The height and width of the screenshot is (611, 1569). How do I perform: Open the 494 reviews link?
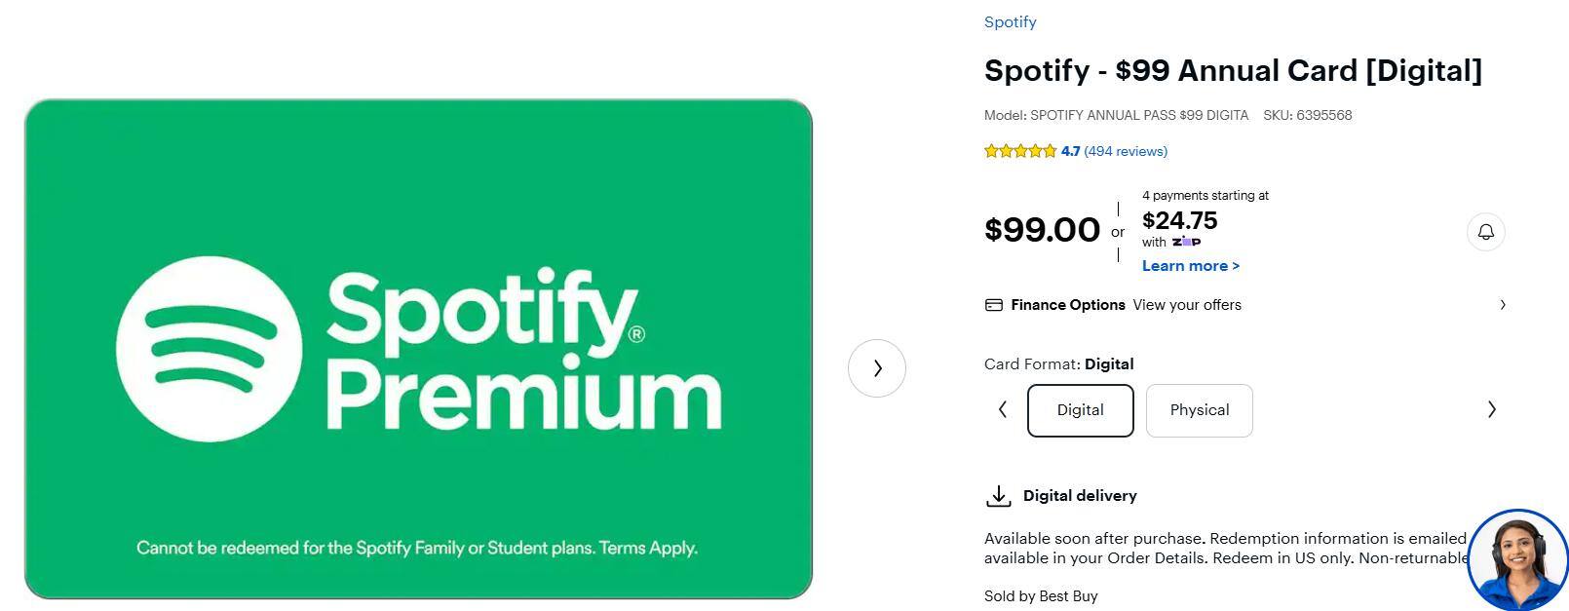pos(1126,151)
